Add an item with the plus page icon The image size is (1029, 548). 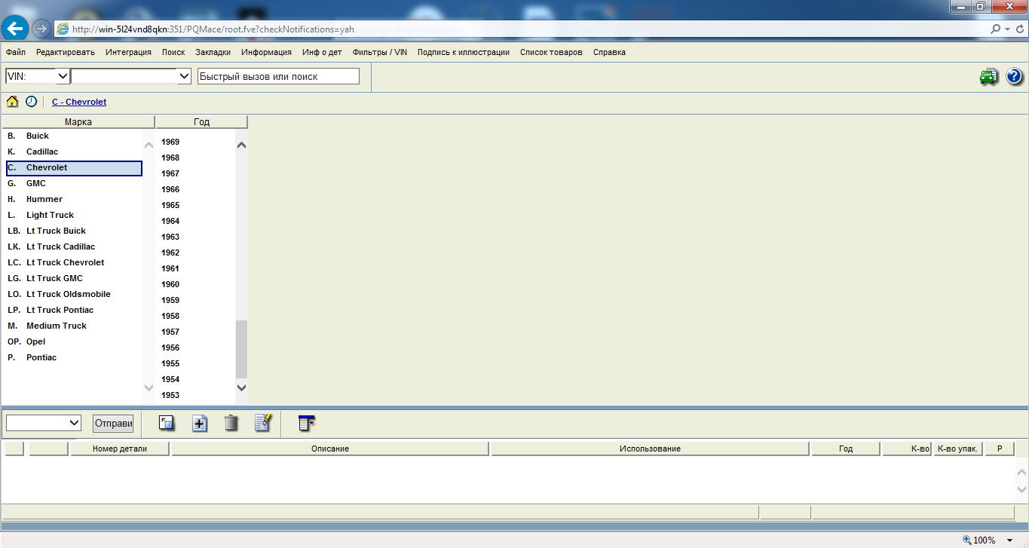199,423
